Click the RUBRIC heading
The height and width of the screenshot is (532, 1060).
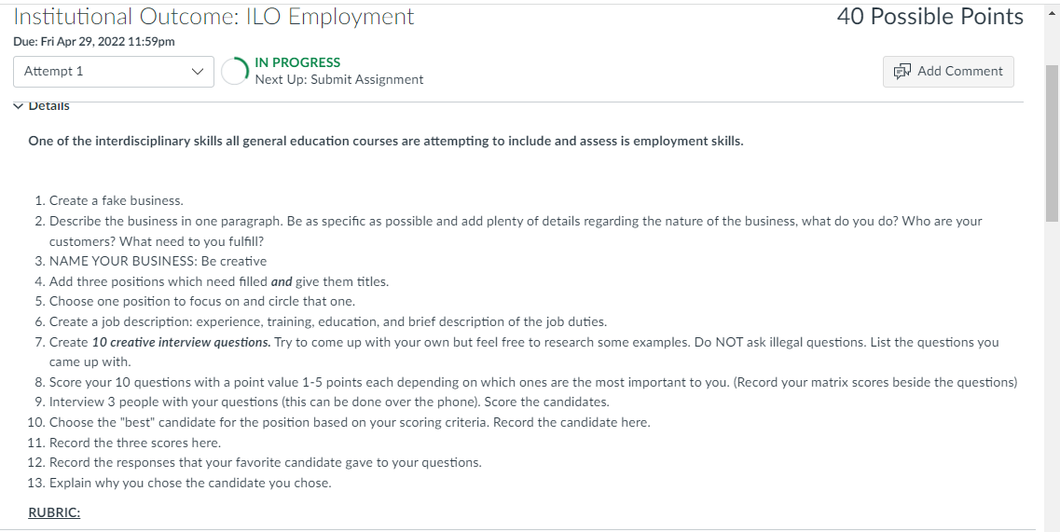pyautogui.click(x=54, y=512)
